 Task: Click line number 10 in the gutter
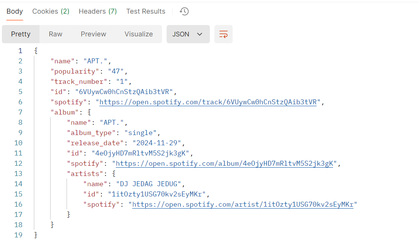tap(18, 143)
